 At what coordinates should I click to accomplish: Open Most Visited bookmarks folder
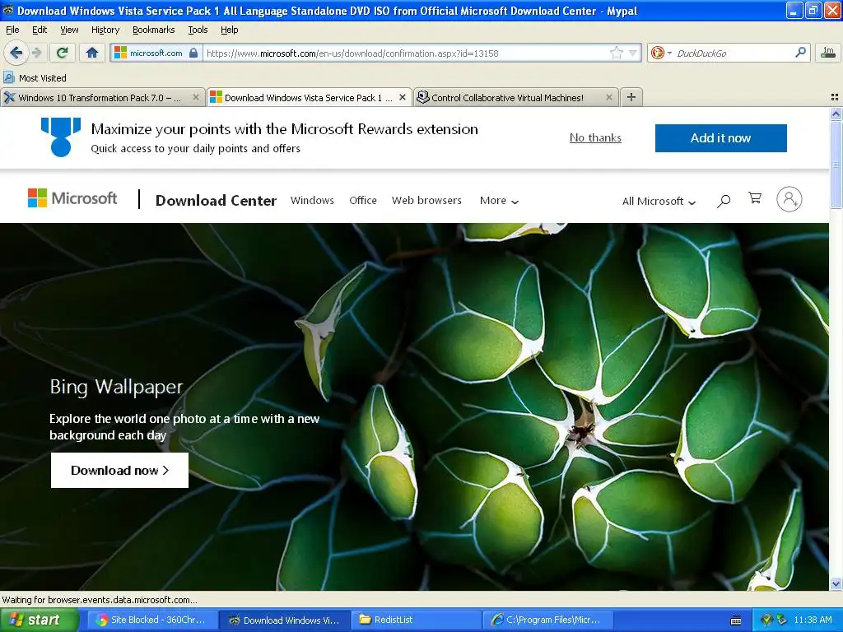(35, 78)
